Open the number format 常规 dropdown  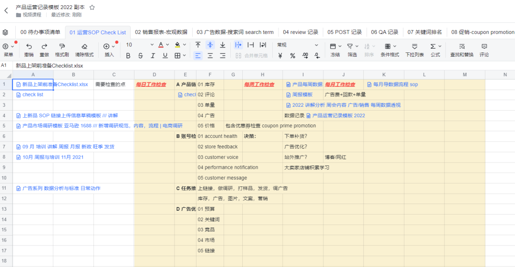click(x=298, y=45)
